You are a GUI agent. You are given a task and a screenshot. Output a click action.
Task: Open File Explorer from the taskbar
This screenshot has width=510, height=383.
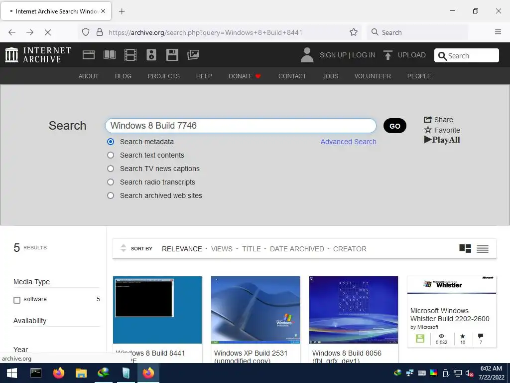tap(81, 373)
